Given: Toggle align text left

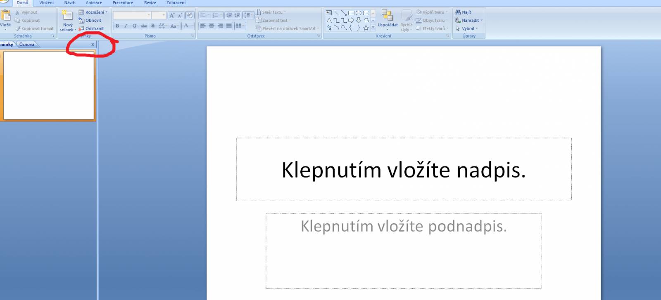Looking at the screenshot, I should click(x=203, y=26).
